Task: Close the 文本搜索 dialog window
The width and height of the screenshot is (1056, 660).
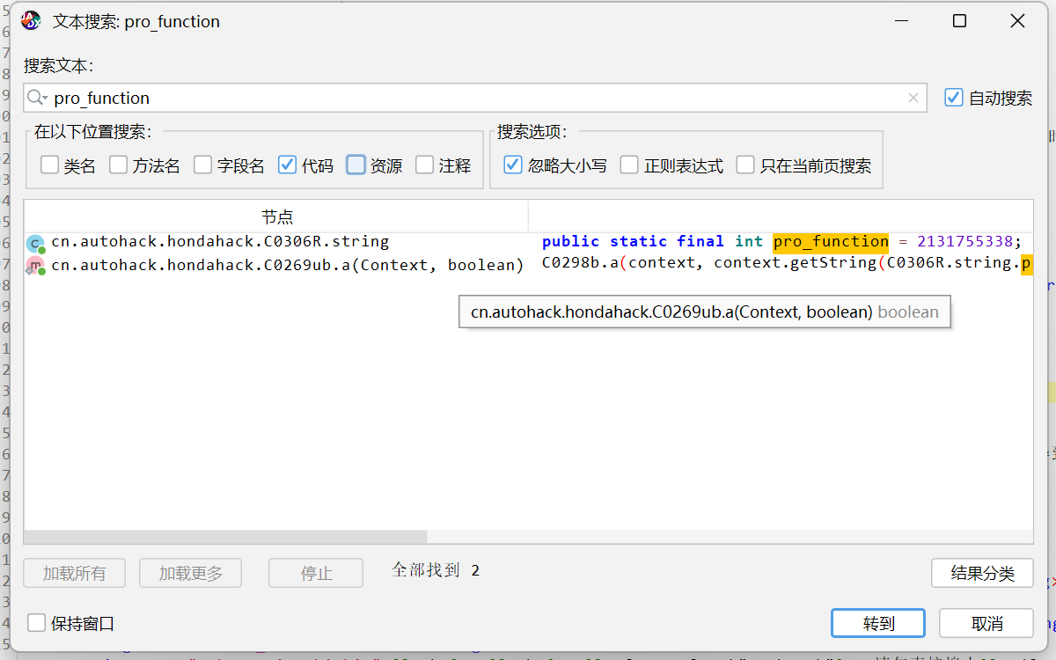Action: (x=1018, y=21)
